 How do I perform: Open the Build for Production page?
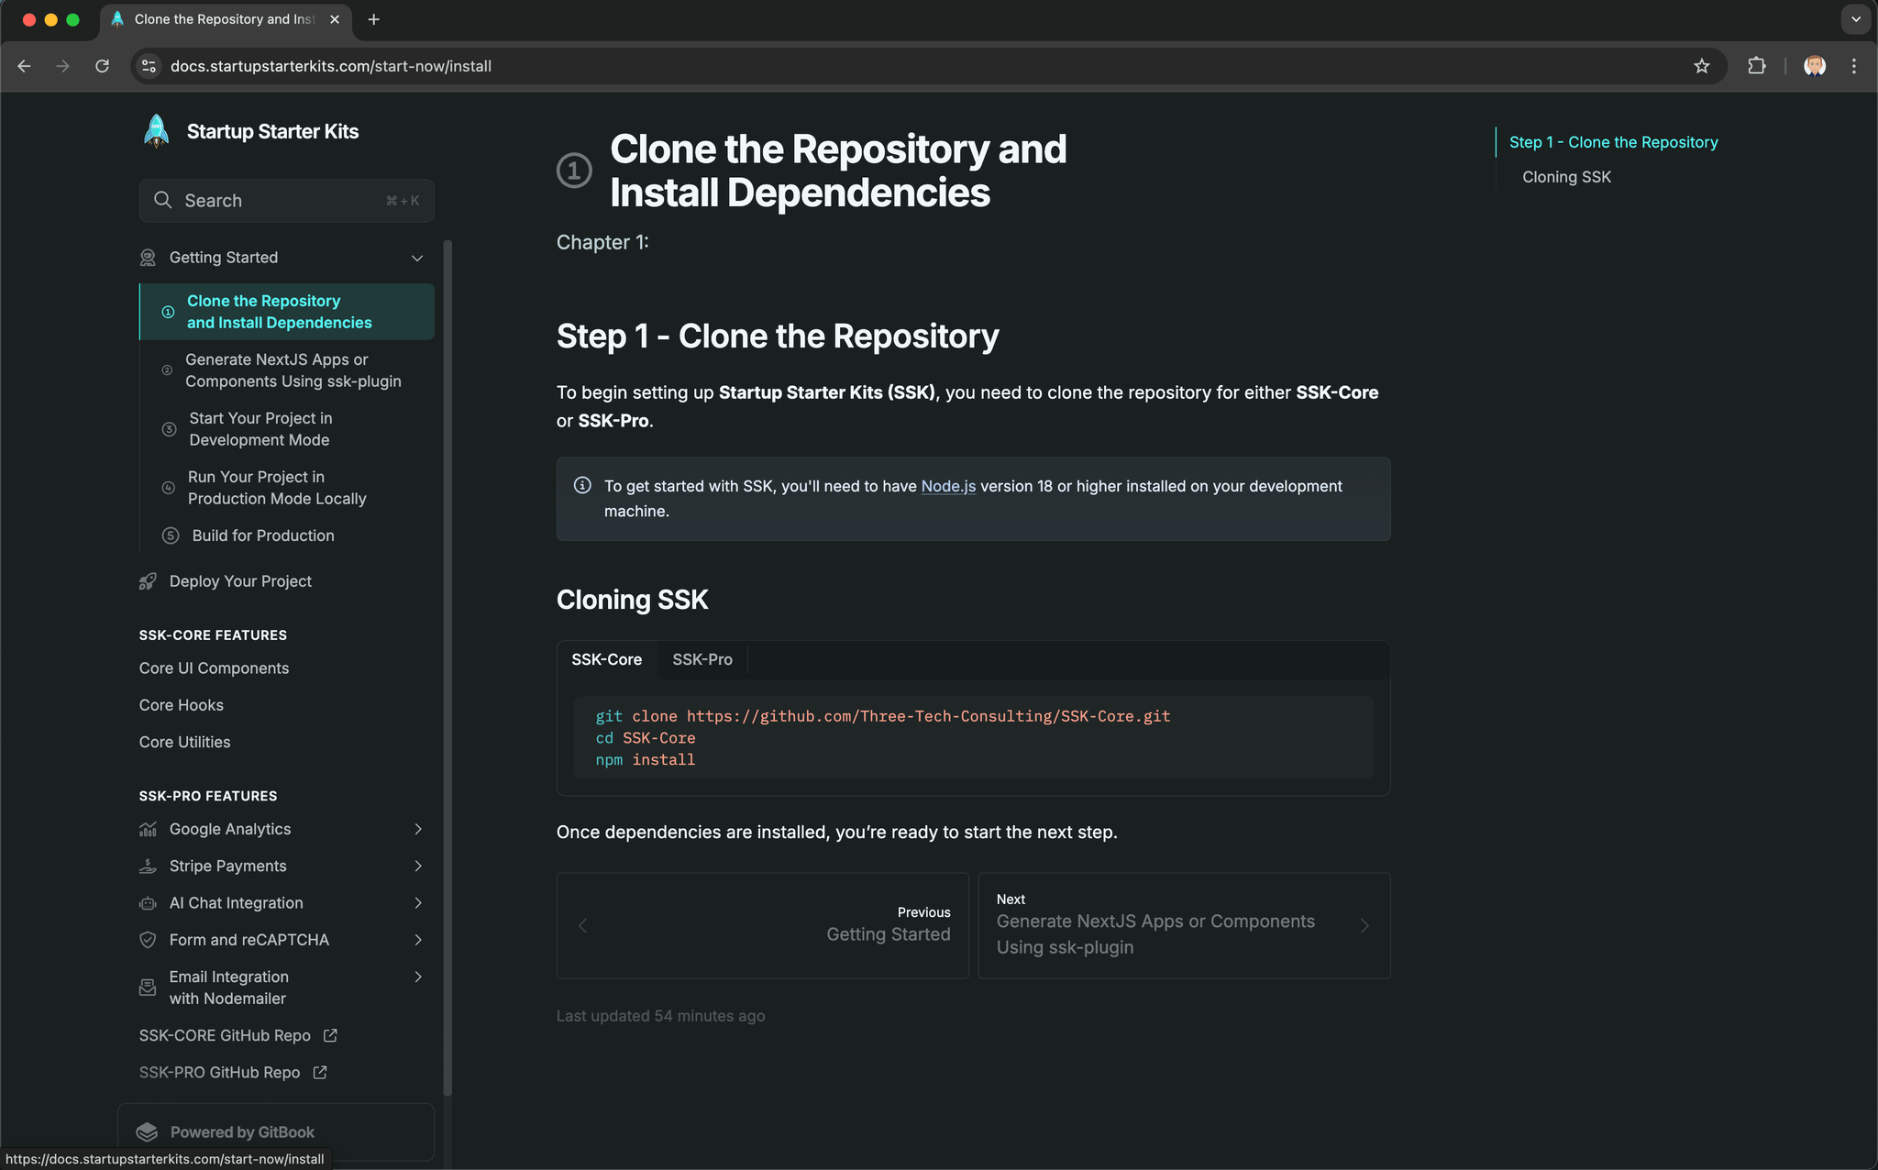(287, 535)
